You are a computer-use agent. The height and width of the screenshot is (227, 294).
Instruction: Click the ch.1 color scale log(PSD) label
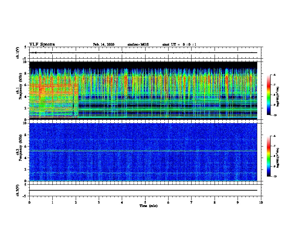coord(278,96)
